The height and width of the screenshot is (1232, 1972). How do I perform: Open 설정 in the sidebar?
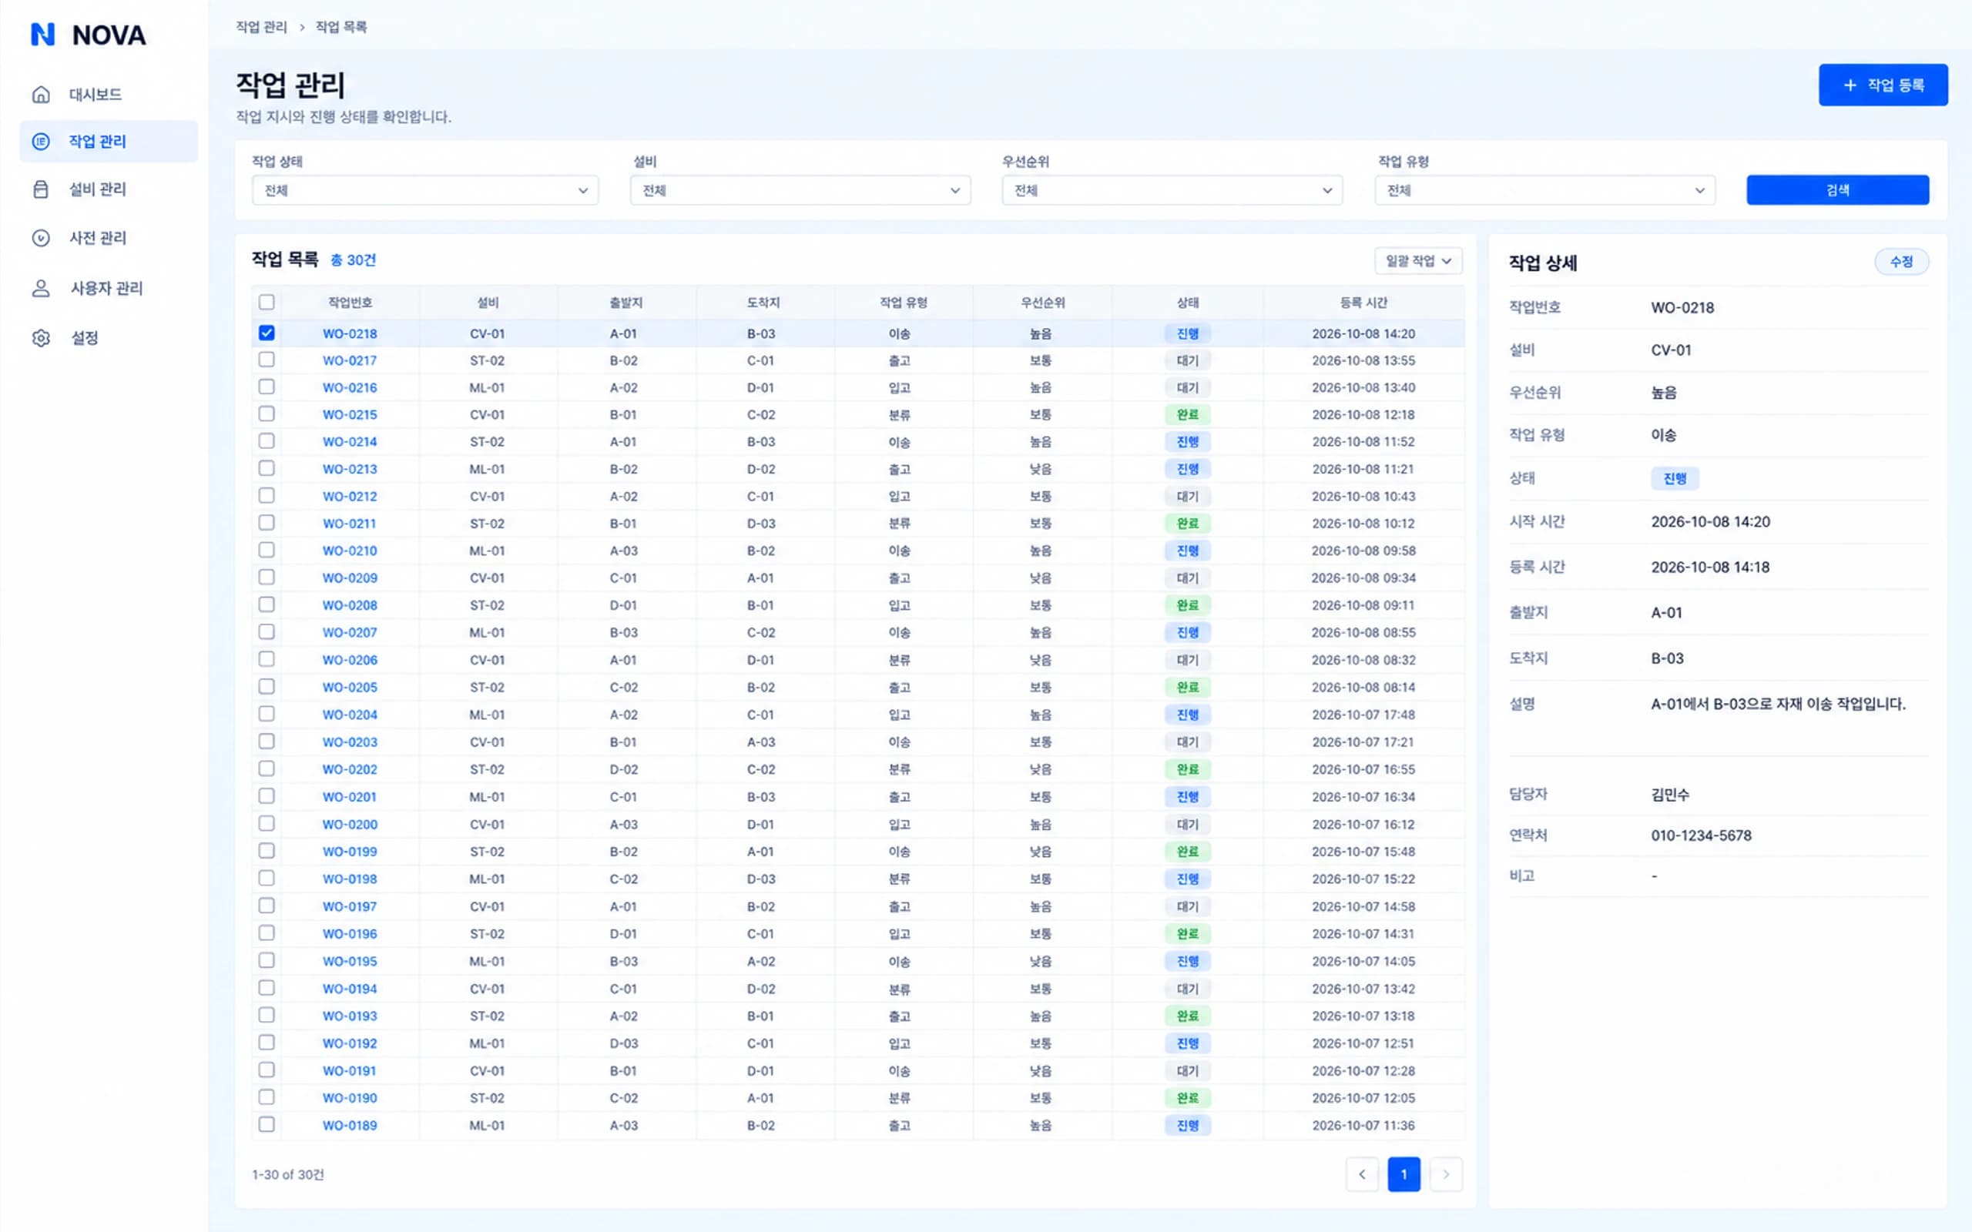tap(109, 338)
